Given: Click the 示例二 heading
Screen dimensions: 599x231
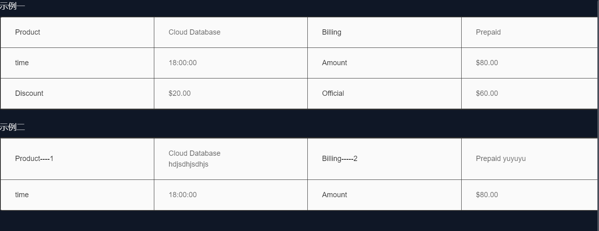Looking at the screenshot, I should pyautogui.click(x=12, y=128).
